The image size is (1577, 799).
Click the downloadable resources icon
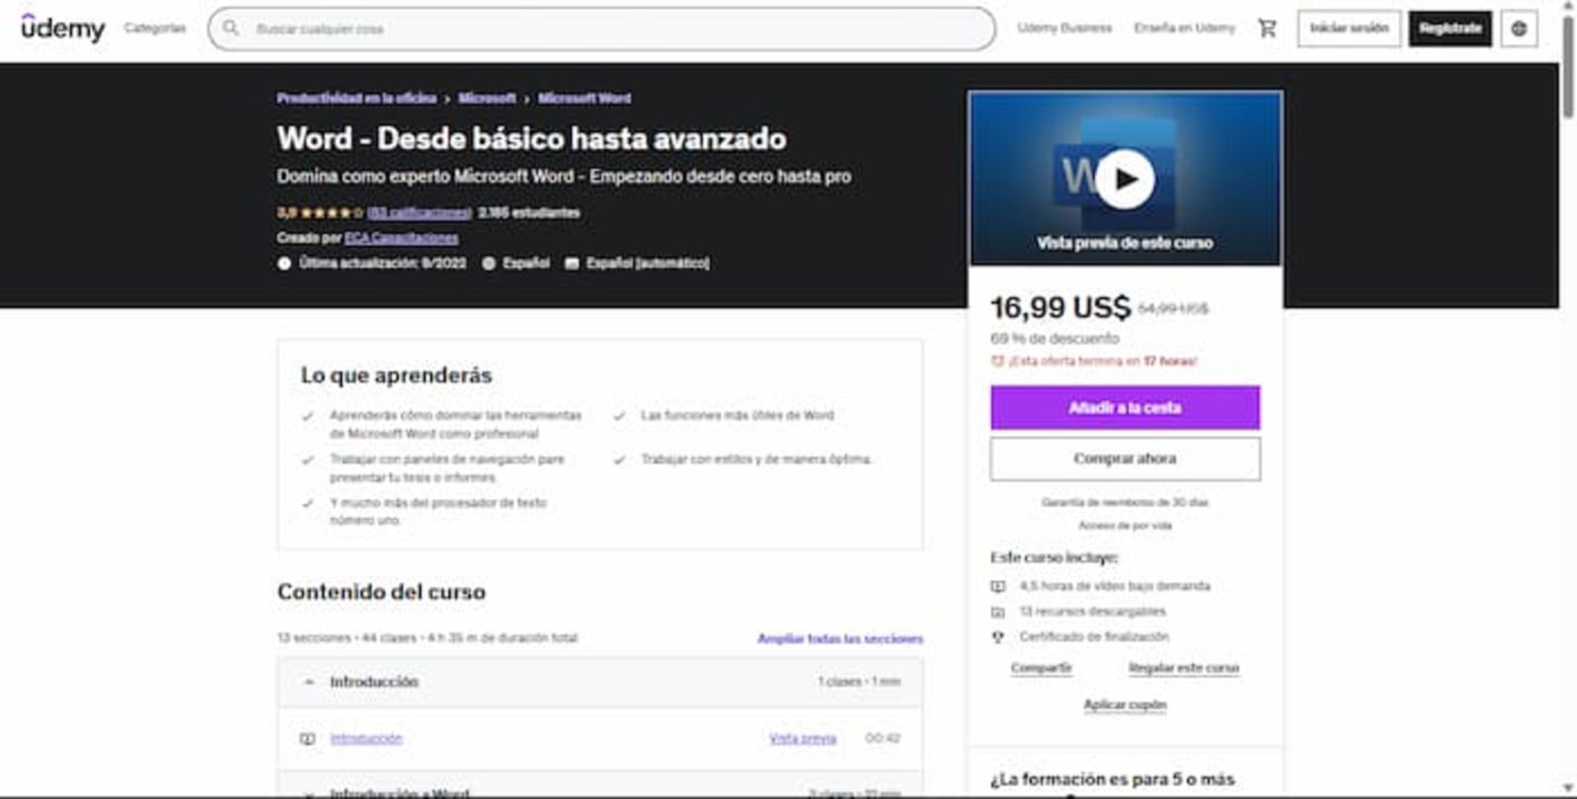(x=997, y=612)
